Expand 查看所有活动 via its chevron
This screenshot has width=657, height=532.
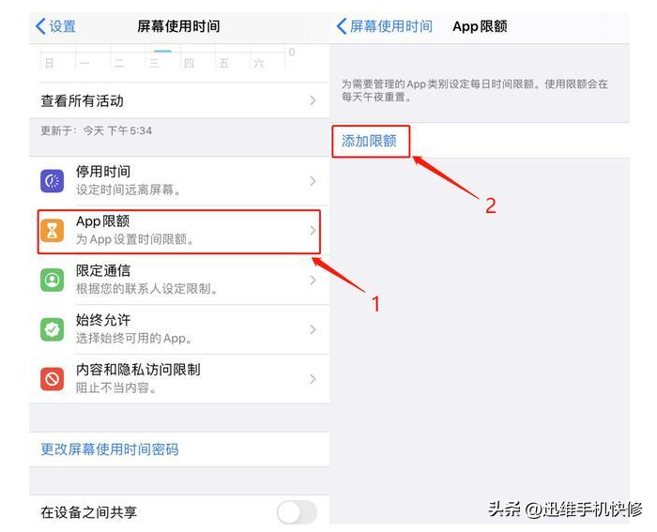click(313, 100)
